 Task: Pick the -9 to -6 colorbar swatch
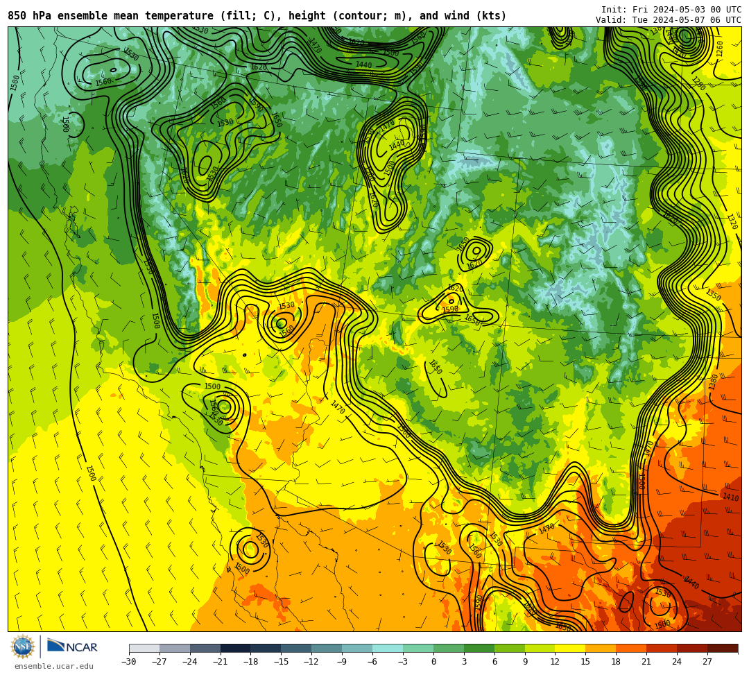[357, 648]
